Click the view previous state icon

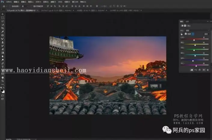click(x=196, y=70)
